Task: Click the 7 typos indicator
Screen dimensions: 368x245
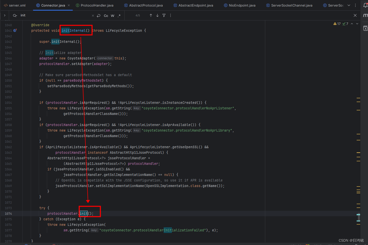Action: [x=345, y=24]
